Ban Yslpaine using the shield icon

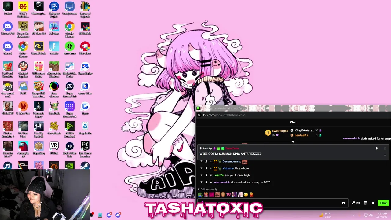[x=211, y=168]
